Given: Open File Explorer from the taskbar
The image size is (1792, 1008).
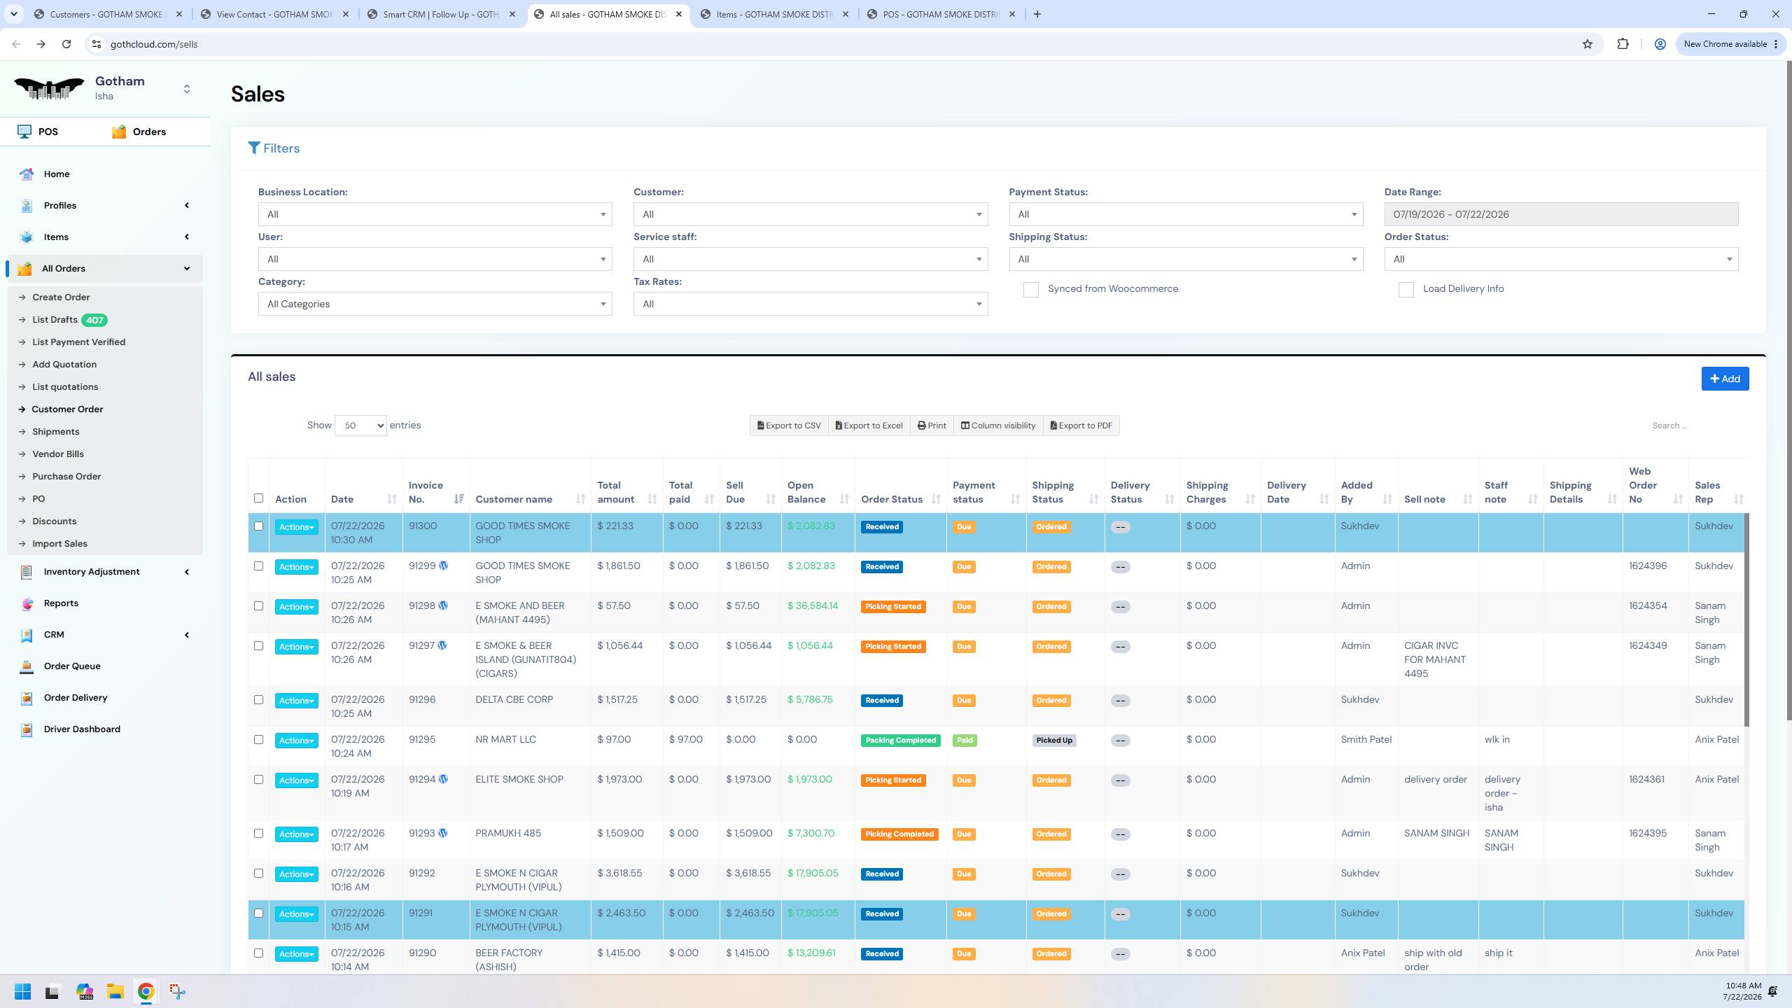Looking at the screenshot, I should point(115,991).
